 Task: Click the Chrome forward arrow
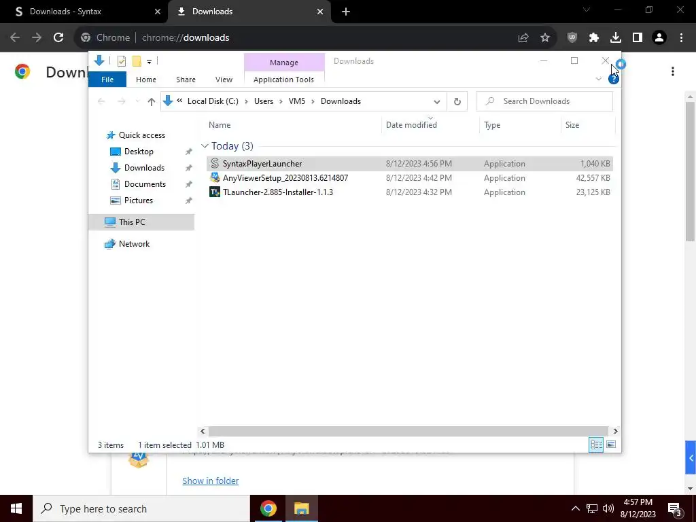(x=37, y=38)
